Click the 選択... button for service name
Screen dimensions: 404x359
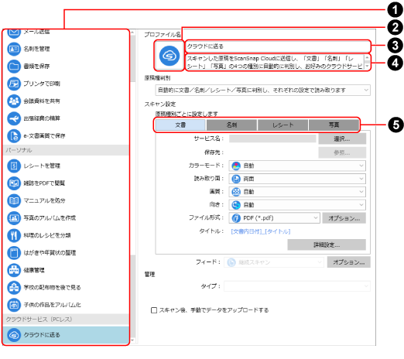point(342,138)
